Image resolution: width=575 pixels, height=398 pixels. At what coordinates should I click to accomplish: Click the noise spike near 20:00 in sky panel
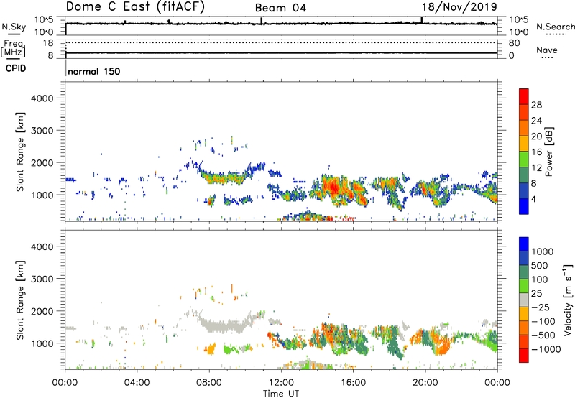(x=422, y=20)
